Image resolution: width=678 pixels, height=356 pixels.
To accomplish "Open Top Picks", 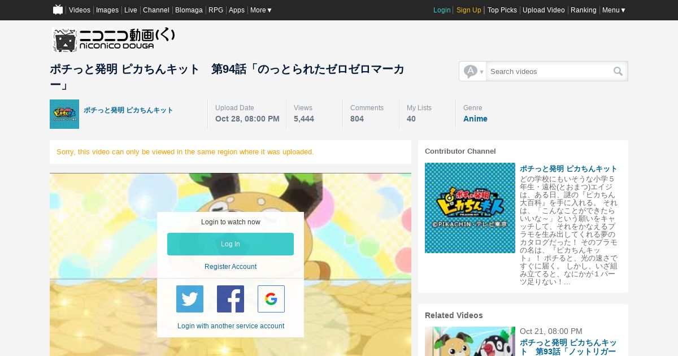I will tap(502, 10).
